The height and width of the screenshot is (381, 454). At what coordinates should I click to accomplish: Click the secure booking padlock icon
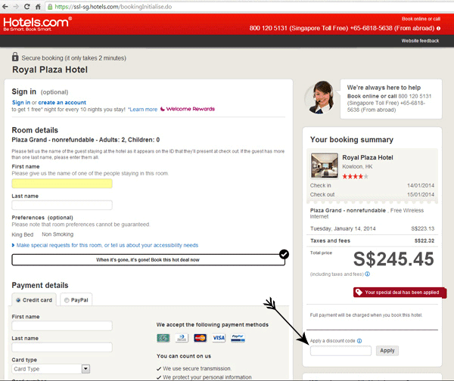tap(15, 57)
